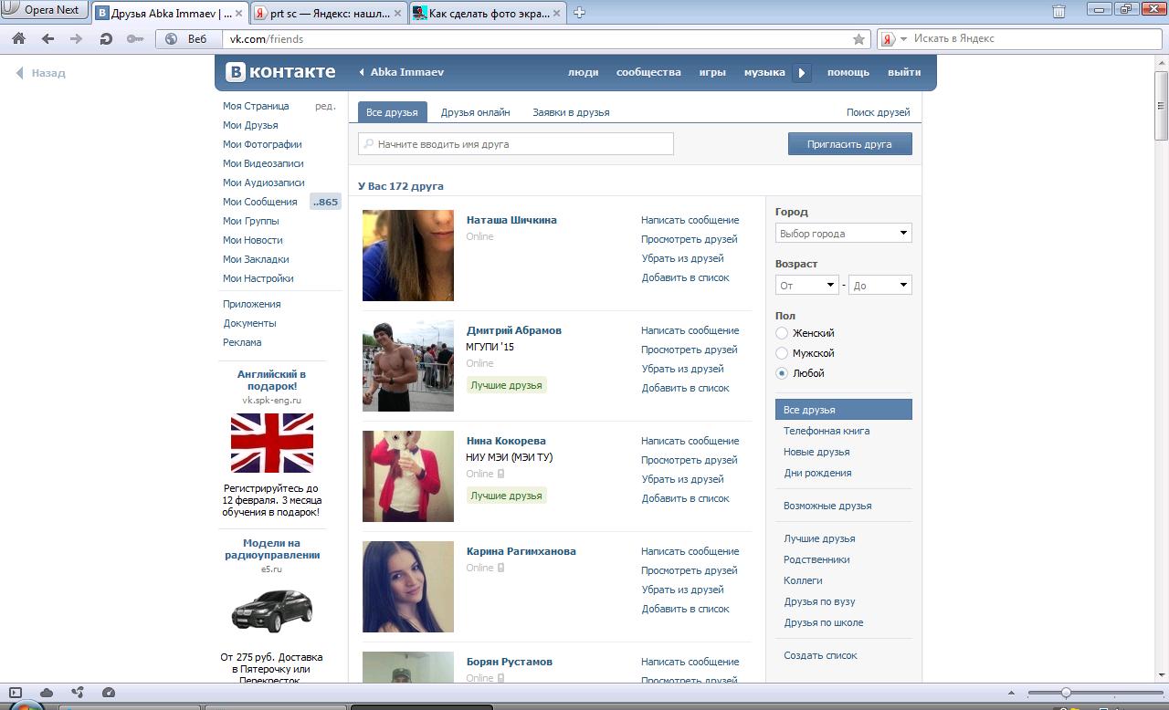Click mobile icon next to Нина Кокорева's Online
Viewport: 1169px width, 710px height.
coord(501,474)
